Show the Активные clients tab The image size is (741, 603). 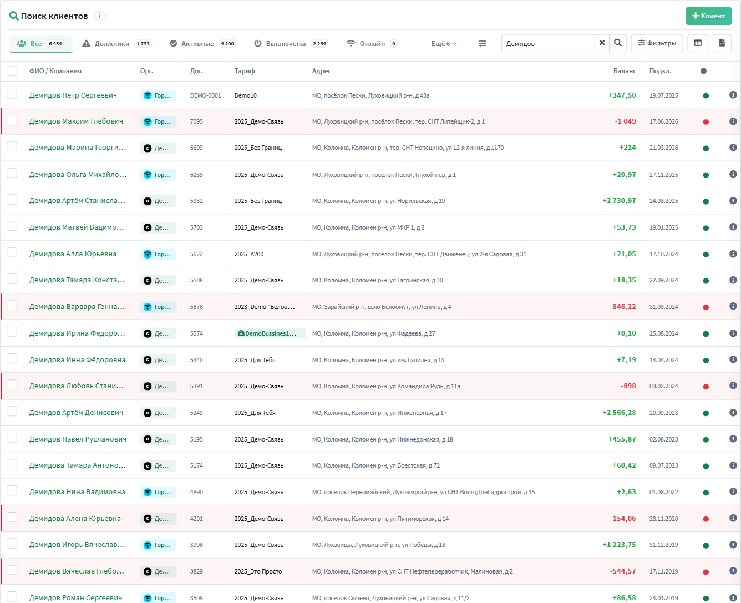(202, 44)
